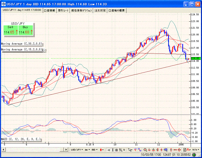Screen dimensions: 202x158
Task: Click the candlestick chart type icon
Action: 102,150
